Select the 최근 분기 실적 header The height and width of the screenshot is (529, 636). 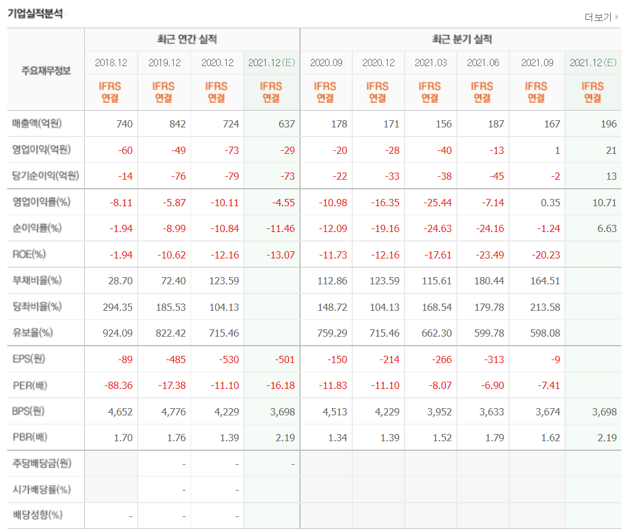click(x=462, y=39)
